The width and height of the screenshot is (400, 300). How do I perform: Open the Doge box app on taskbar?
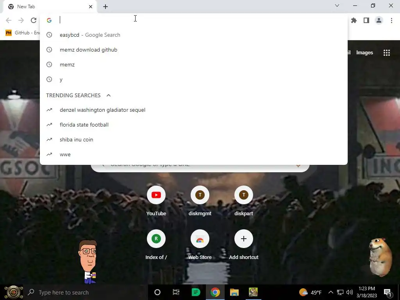(x=253, y=292)
